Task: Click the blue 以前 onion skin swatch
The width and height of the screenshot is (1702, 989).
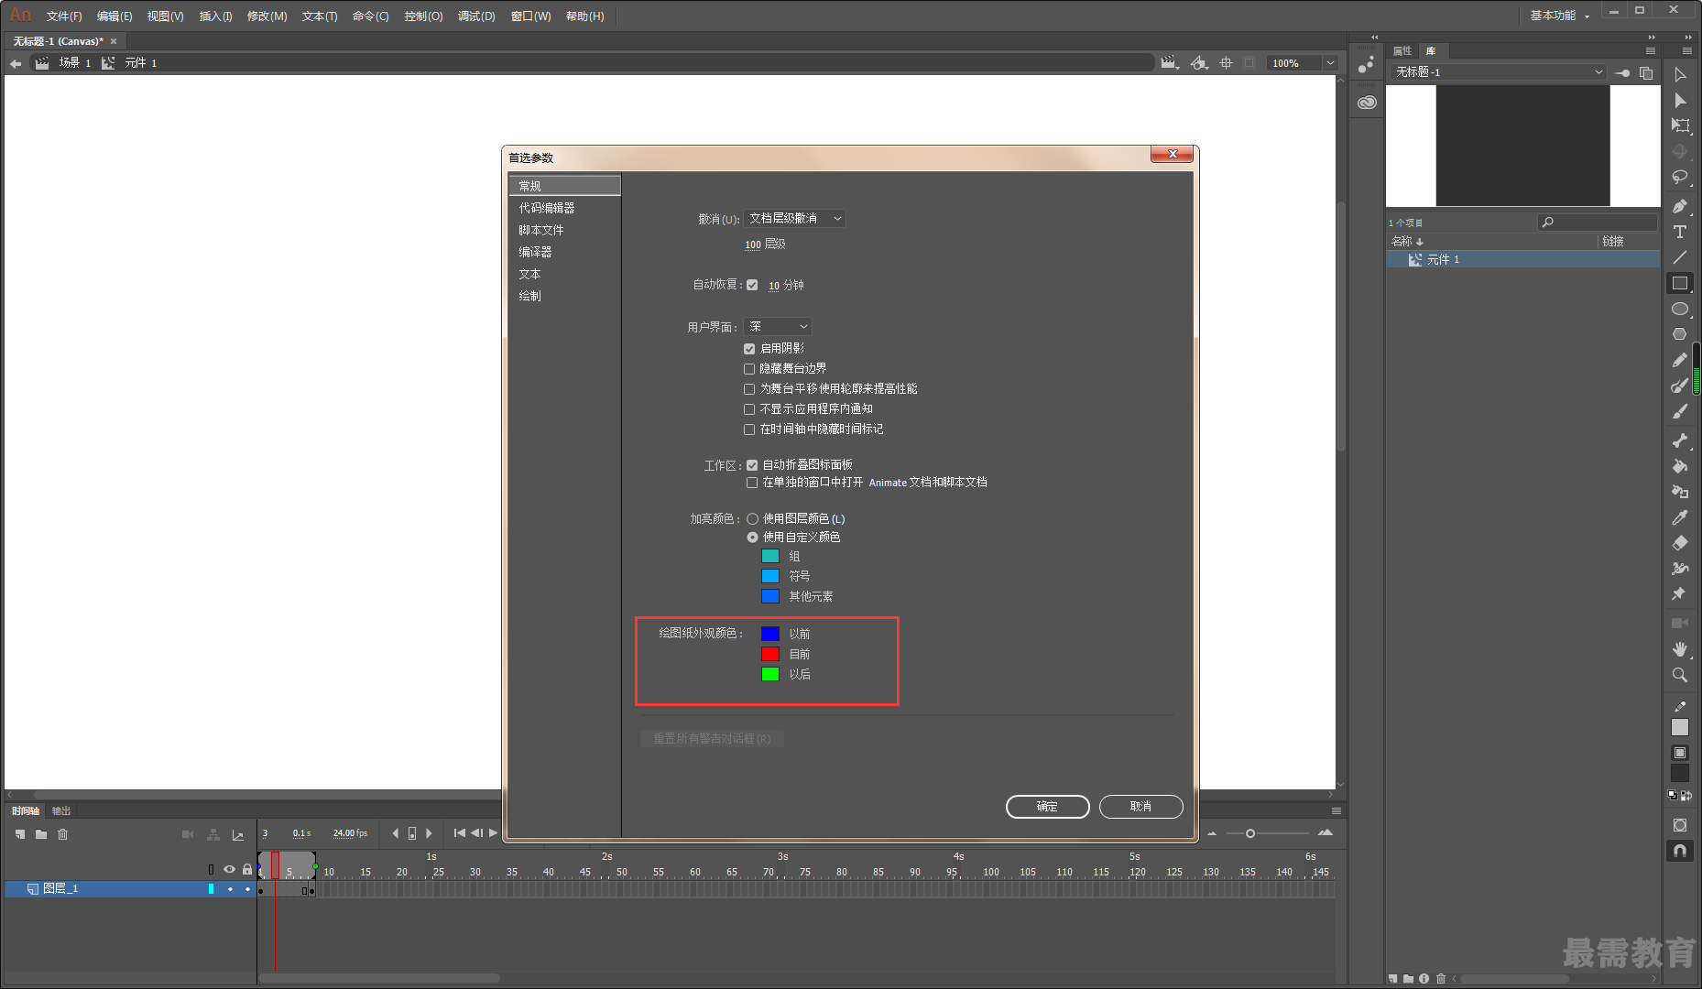Action: tap(770, 635)
